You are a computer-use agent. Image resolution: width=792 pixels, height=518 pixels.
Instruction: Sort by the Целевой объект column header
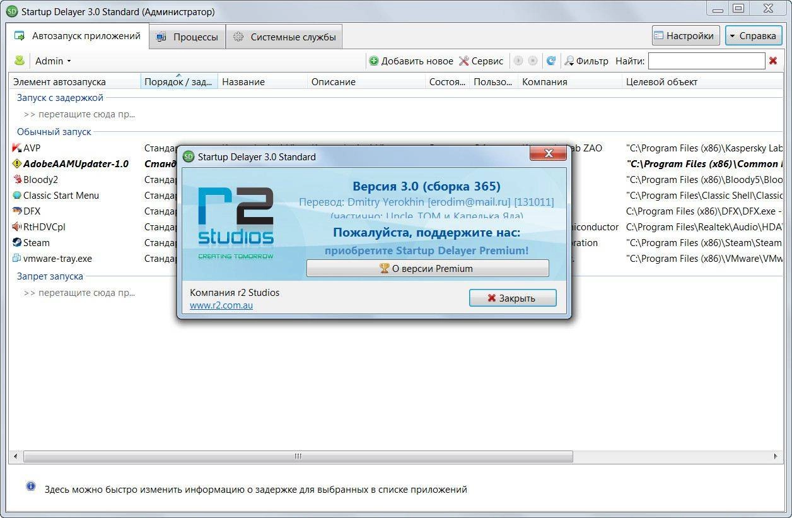pyautogui.click(x=702, y=81)
